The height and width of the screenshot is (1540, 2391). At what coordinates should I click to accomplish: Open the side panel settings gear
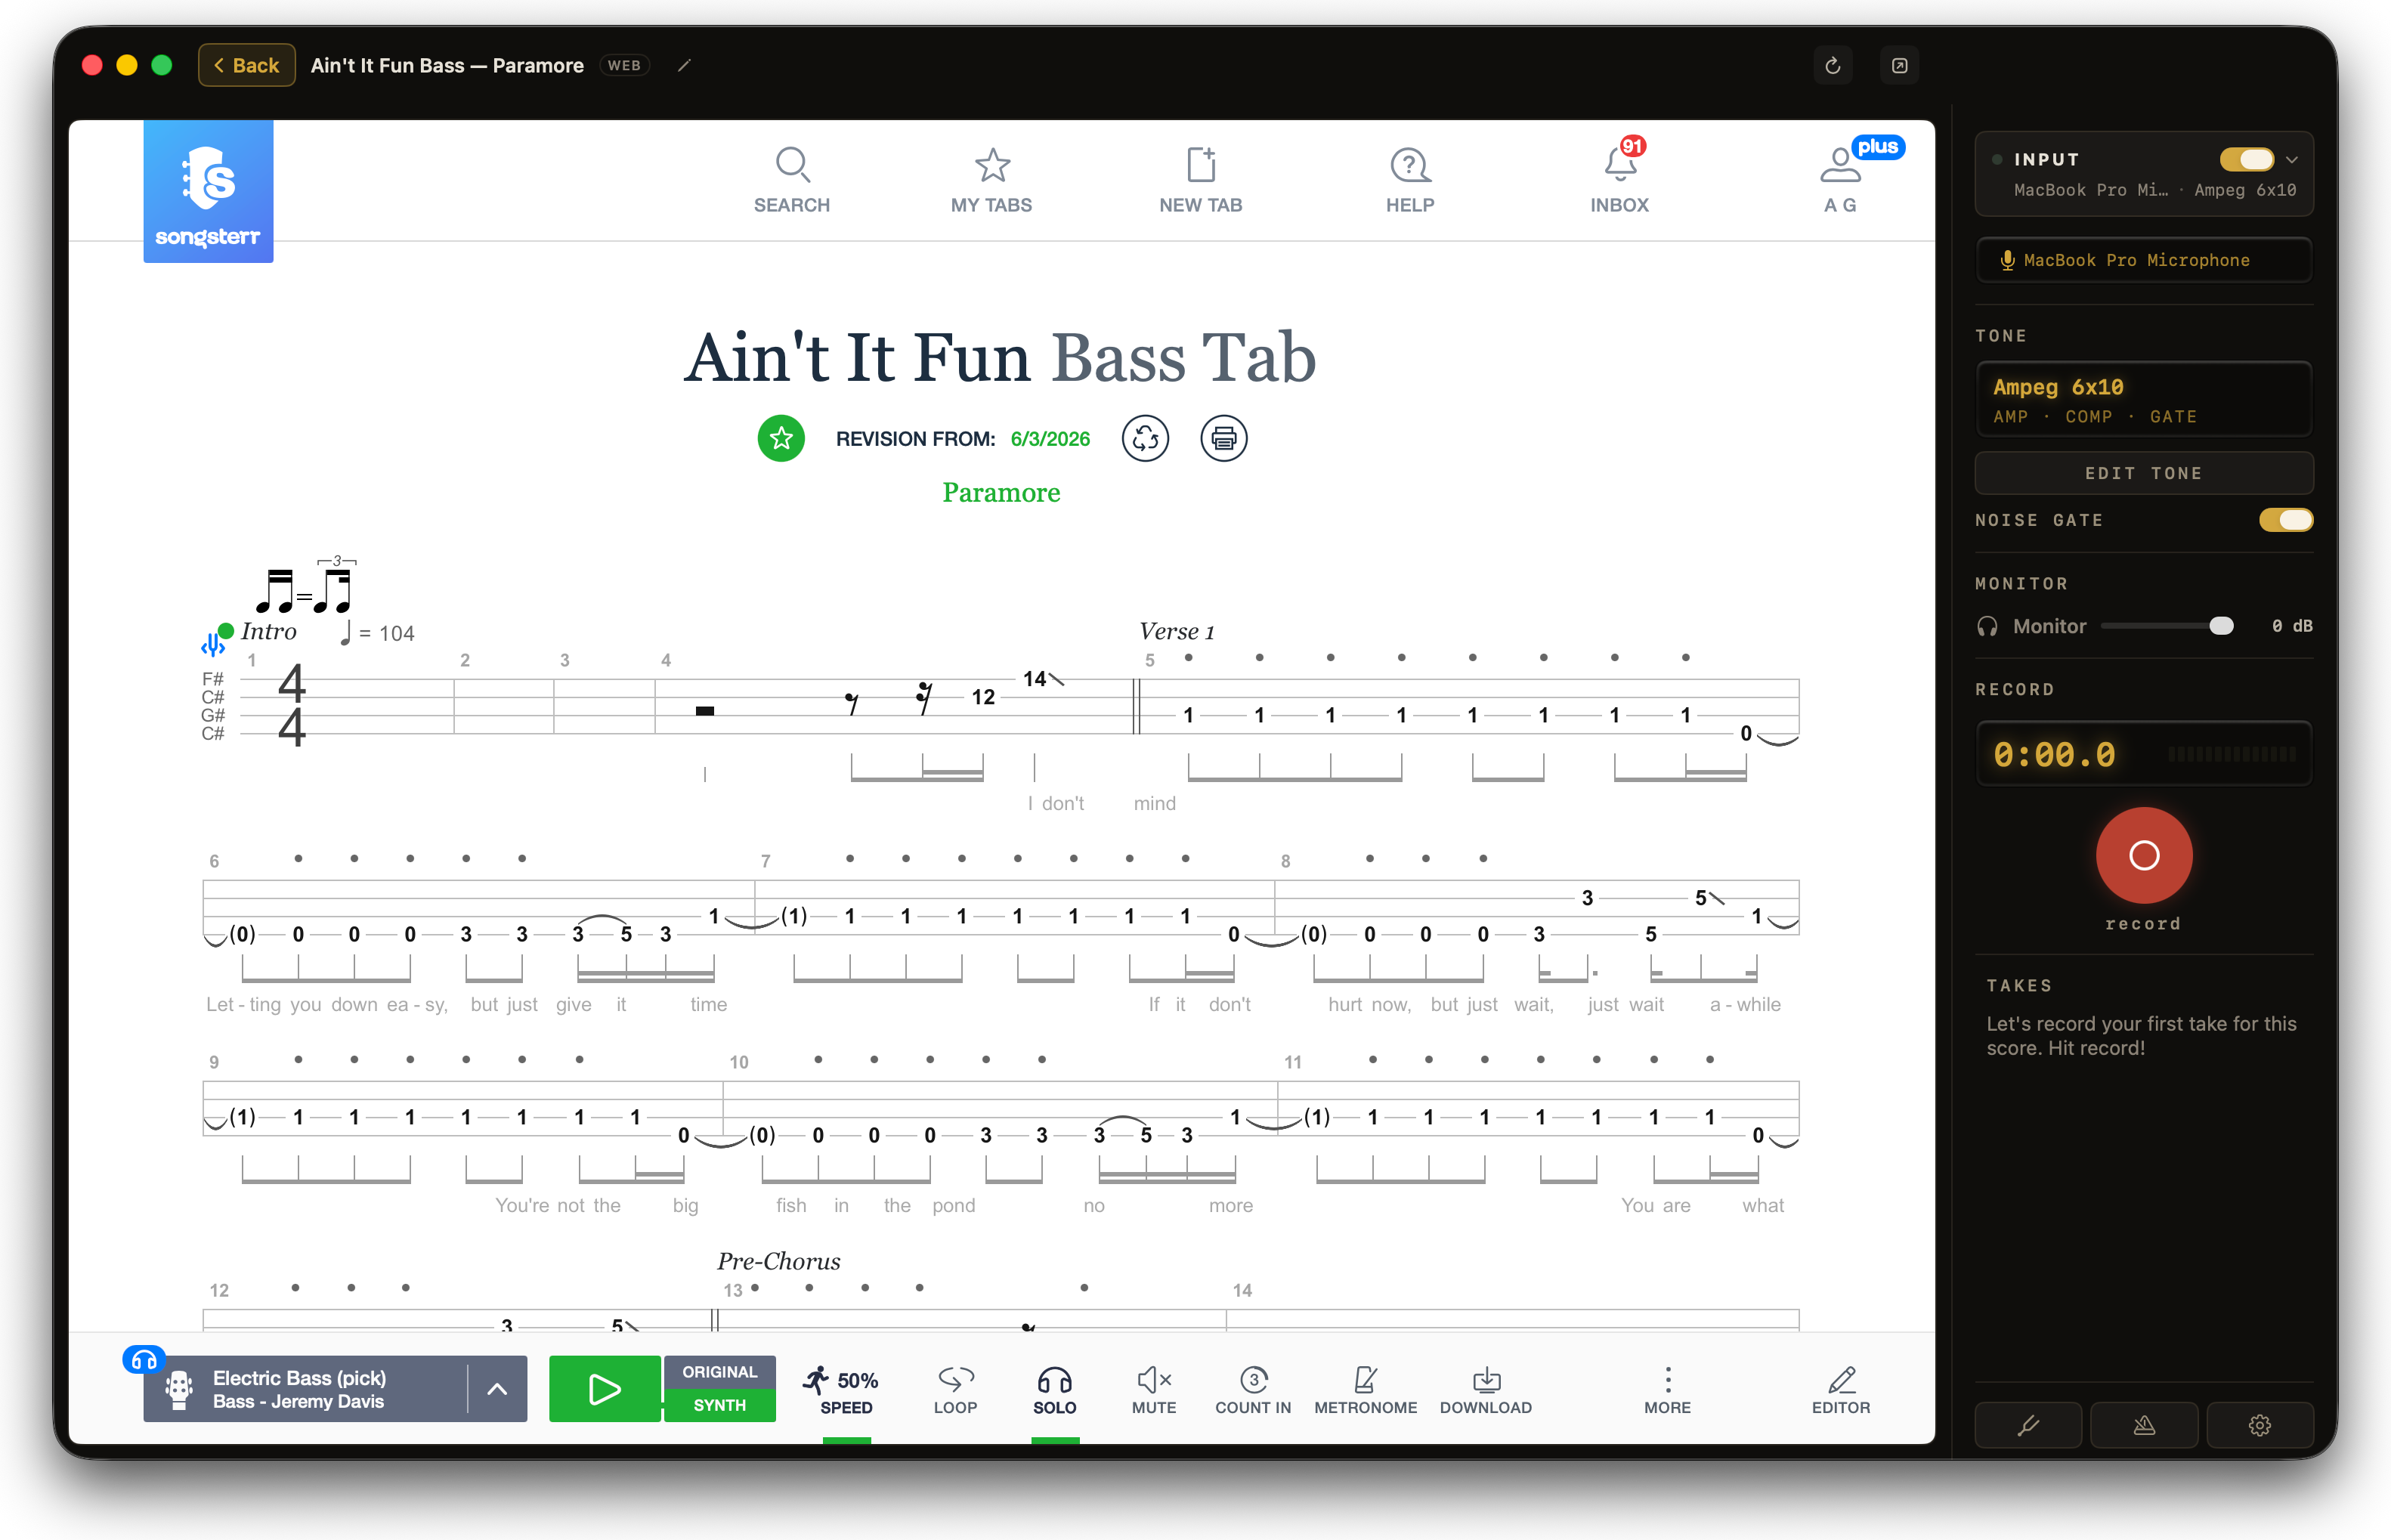(2260, 1425)
